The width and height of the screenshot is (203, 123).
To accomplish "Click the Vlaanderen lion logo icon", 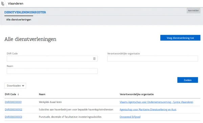I will [3, 4].
